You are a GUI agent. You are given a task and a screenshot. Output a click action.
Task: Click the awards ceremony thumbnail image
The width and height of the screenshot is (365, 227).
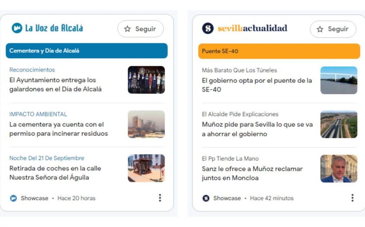click(x=146, y=80)
